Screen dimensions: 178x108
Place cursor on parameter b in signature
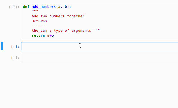coord(66,7)
